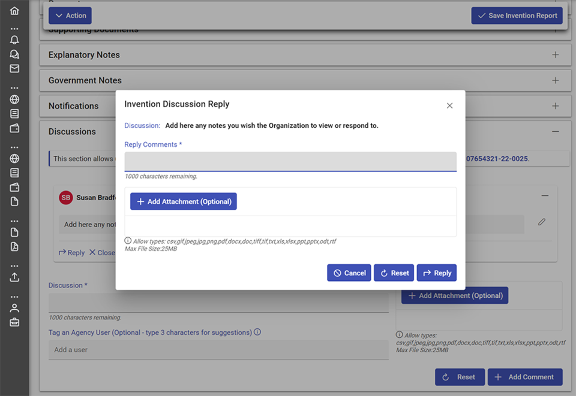Close the Invention Discussion Reply dialog

pos(449,105)
